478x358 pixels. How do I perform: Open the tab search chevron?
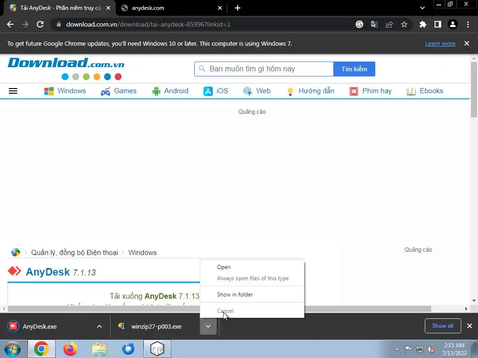pos(422,8)
